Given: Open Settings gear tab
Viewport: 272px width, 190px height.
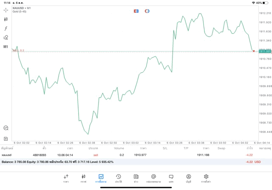Looking at the screenshot, I should (206, 179).
